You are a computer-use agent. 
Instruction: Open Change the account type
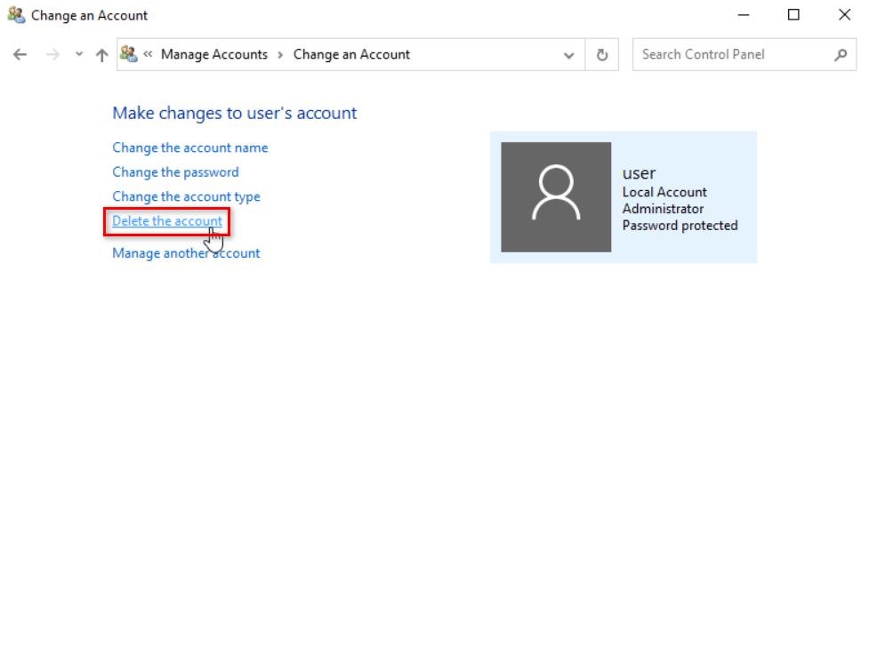pos(186,196)
